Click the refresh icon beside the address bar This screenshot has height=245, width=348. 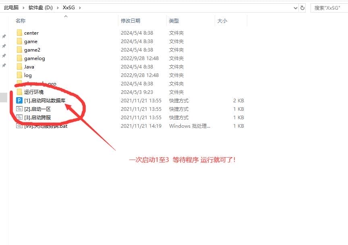tap(302, 7)
